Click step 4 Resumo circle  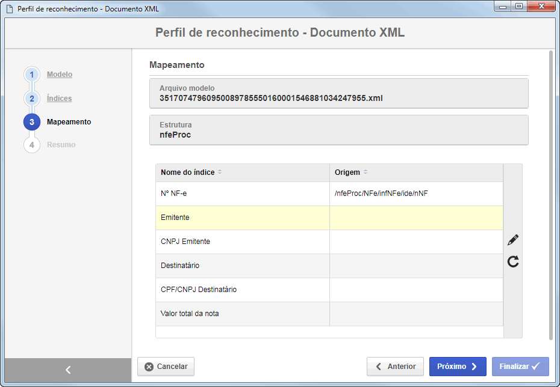pos(32,145)
